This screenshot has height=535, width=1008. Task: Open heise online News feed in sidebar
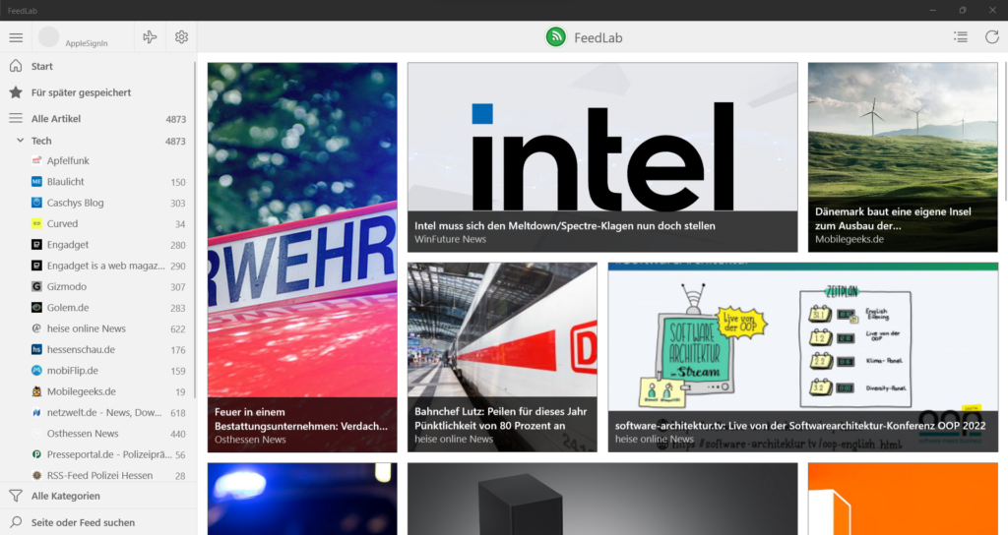tap(96, 328)
